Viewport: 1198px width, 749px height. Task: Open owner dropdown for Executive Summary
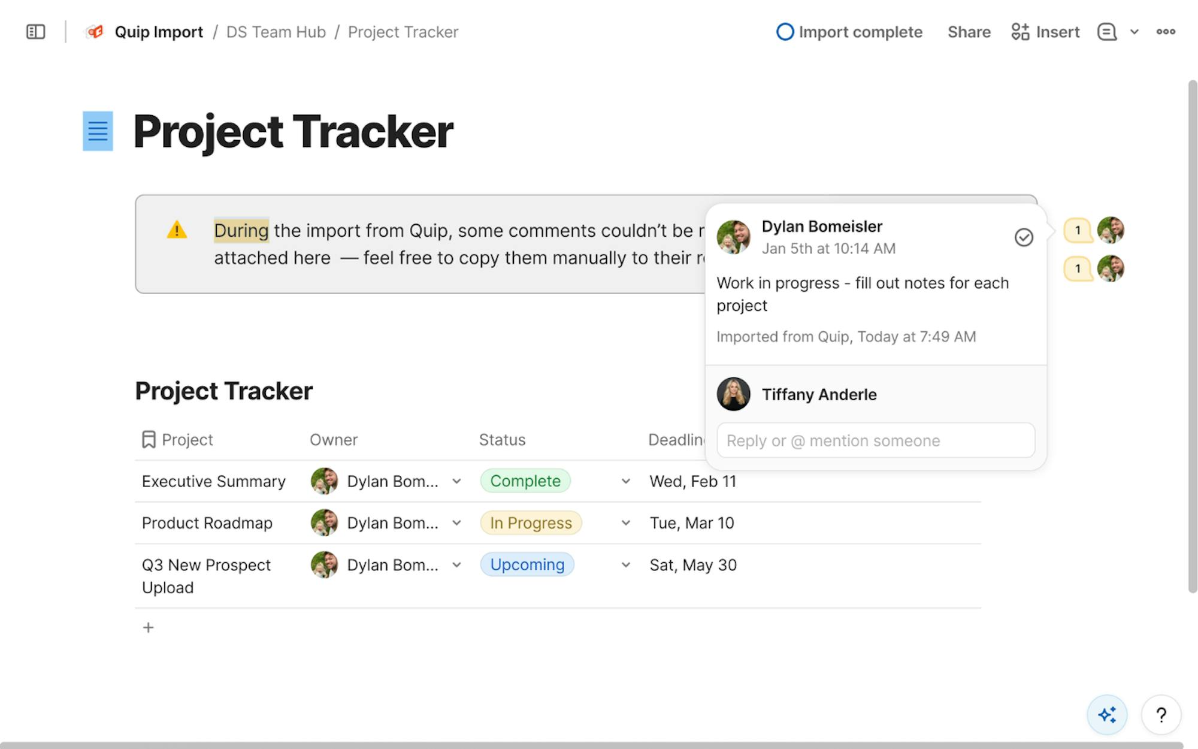[x=456, y=481]
